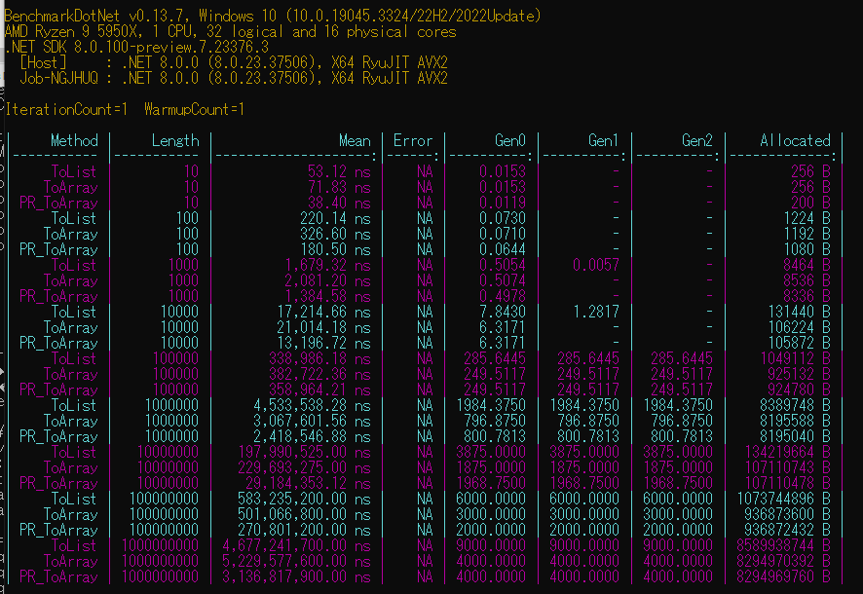Viewport: 863px width, 594px height.
Task: Click the allocated value 924780 B
Action: pyautogui.click(x=800, y=390)
